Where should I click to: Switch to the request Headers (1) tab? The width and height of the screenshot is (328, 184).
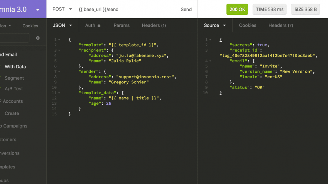pos(154,25)
